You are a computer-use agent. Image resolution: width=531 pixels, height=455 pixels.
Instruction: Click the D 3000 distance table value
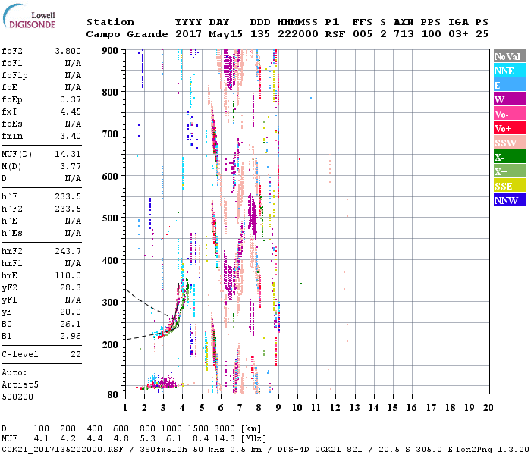tap(225, 428)
